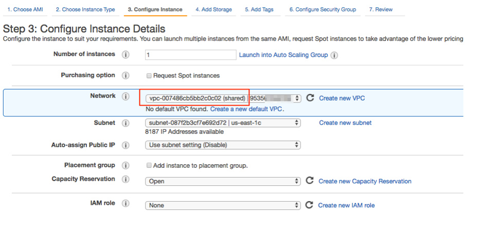Refresh the Network VPC list
This screenshot has height=235, width=483.
click(310, 98)
